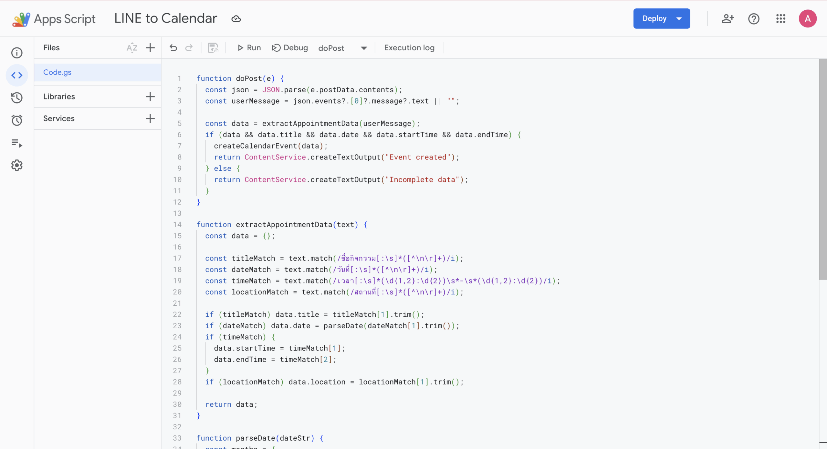Run the selected function

249,48
